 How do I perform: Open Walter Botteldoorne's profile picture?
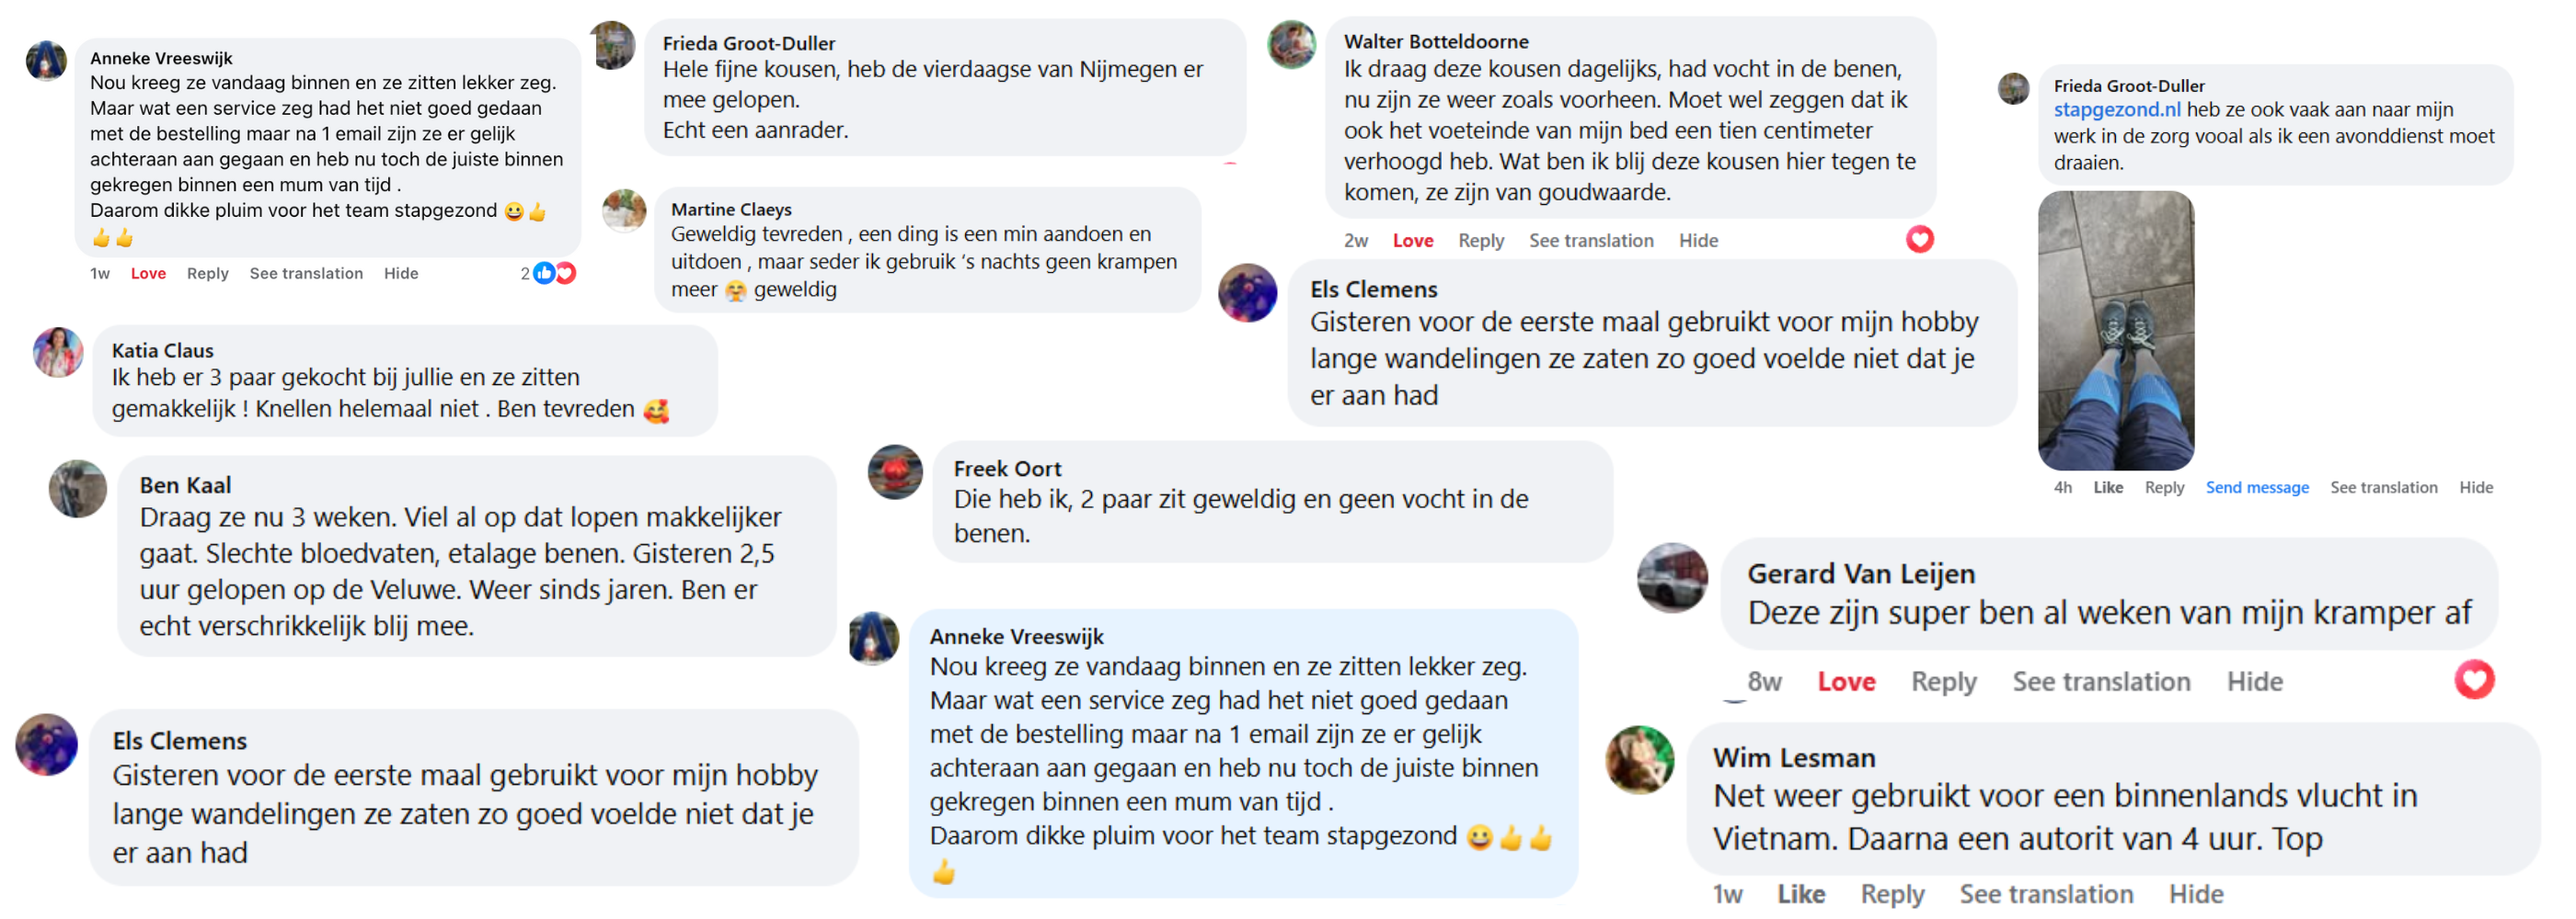pyautogui.click(x=1292, y=44)
